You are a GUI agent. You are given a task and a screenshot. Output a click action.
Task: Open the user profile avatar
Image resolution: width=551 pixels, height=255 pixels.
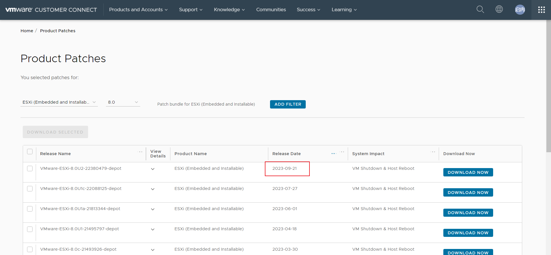pos(520,10)
